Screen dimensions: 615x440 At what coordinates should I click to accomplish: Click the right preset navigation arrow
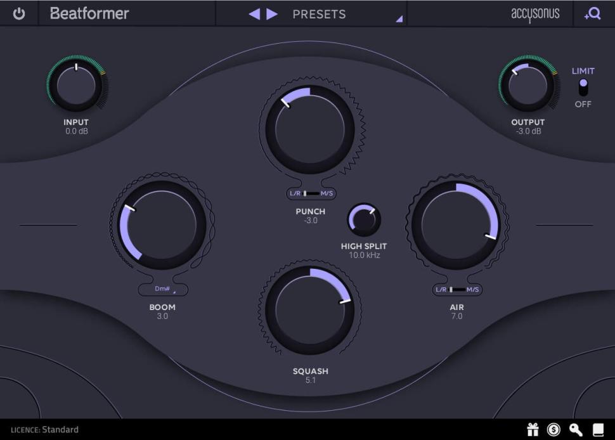(x=269, y=13)
